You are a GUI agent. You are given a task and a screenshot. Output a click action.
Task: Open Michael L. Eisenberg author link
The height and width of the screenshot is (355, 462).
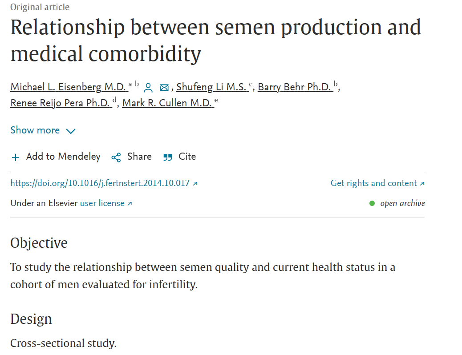coord(69,87)
